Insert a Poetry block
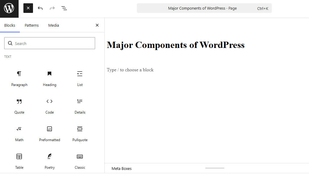This screenshot has height=175, width=309. pyautogui.click(x=50, y=162)
